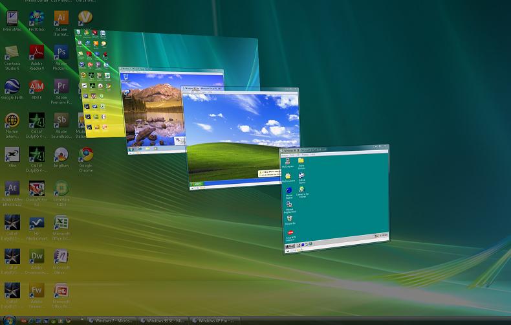Open Camtasia Studio 6 shortcut
Screen dimensions: 511x325
point(12,58)
